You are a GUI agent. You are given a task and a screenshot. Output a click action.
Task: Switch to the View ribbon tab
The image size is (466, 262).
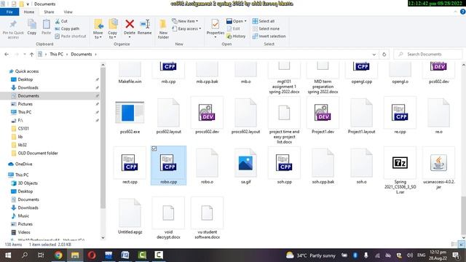68,12
